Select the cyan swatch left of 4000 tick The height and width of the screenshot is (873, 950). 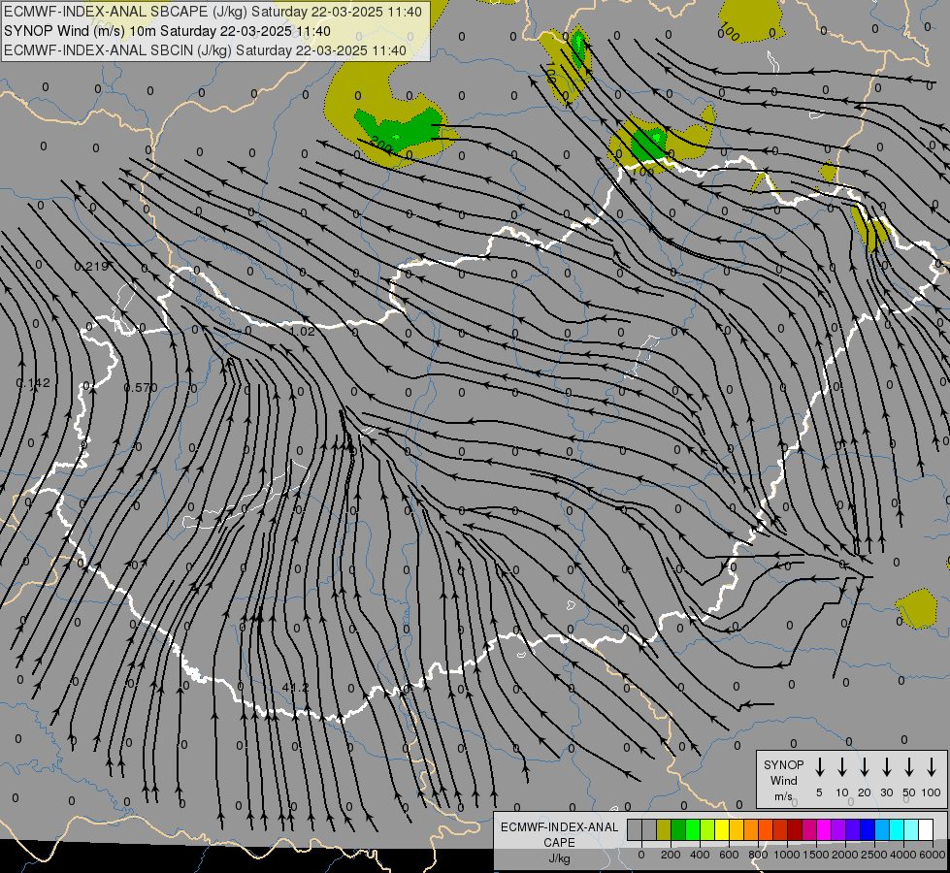(897, 829)
